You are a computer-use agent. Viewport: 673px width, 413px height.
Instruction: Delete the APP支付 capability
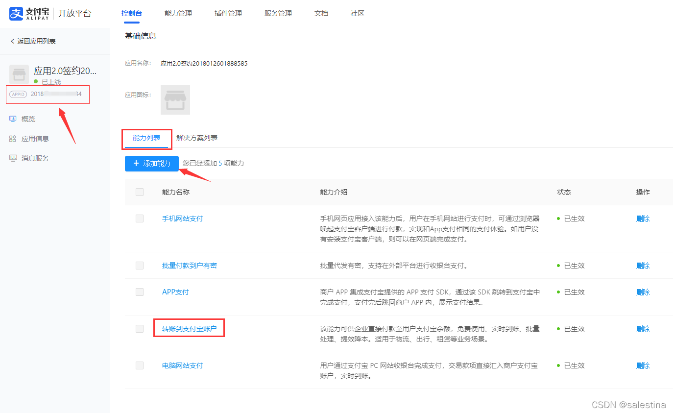pyautogui.click(x=643, y=292)
